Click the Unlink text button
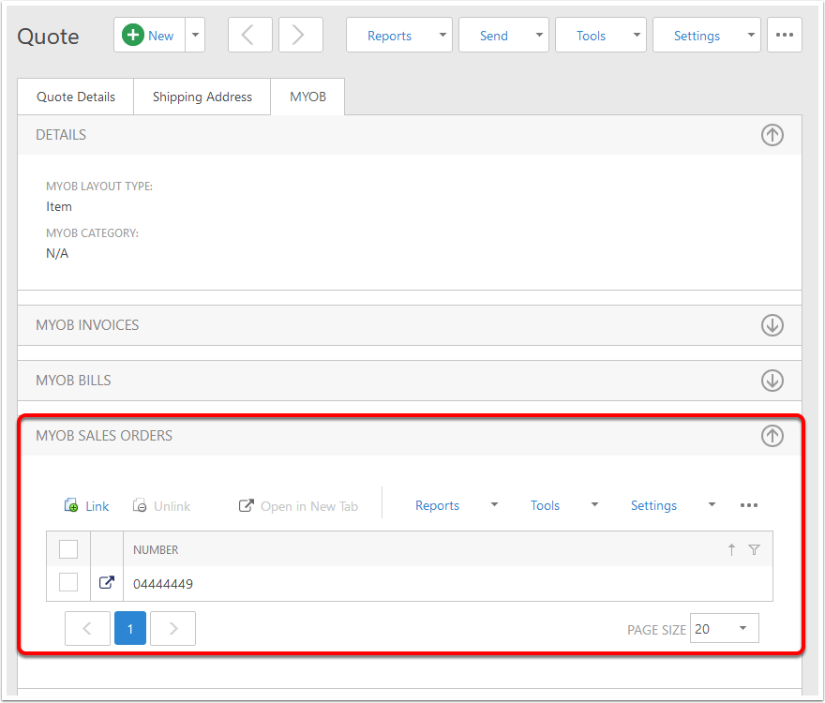Screen dimensions: 825x703 (x=172, y=506)
